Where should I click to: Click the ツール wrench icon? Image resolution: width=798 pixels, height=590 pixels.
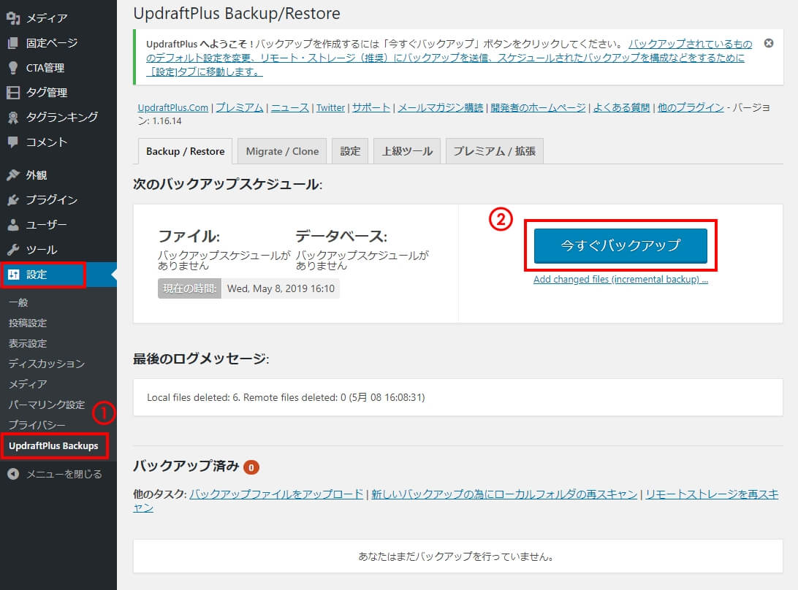(x=13, y=250)
